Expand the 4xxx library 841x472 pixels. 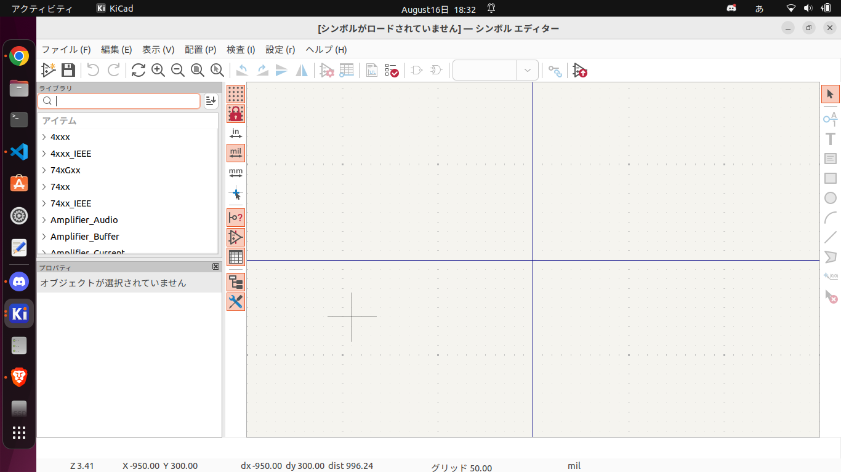click(x=44, y=137)
